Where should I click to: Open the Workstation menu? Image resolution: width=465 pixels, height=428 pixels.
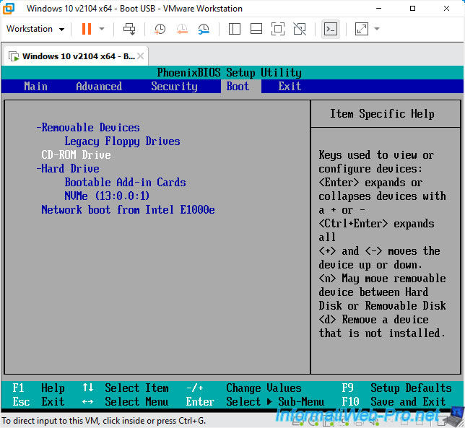tap(35, 29)
